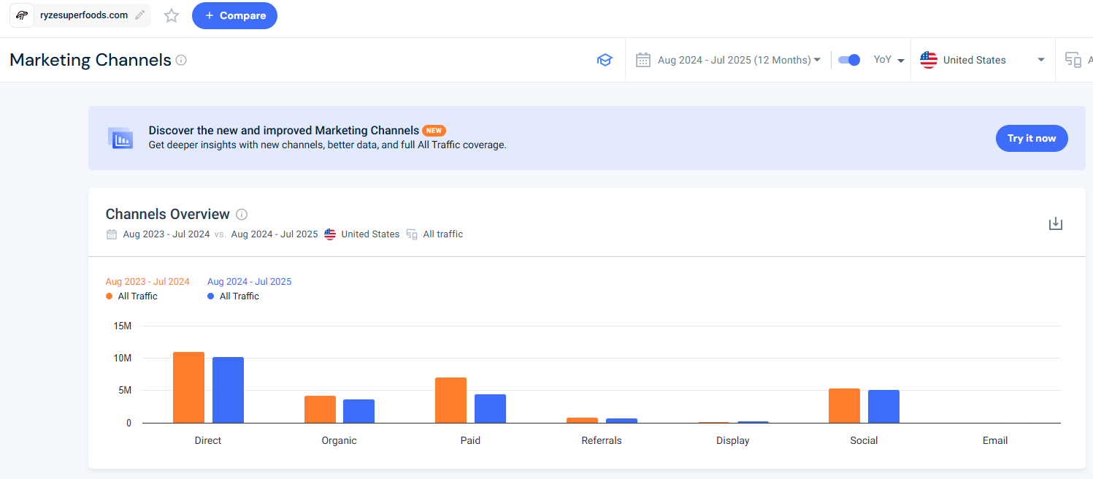
Task: Click the Social channel label on chart axis
Action: tap(864, 440)
